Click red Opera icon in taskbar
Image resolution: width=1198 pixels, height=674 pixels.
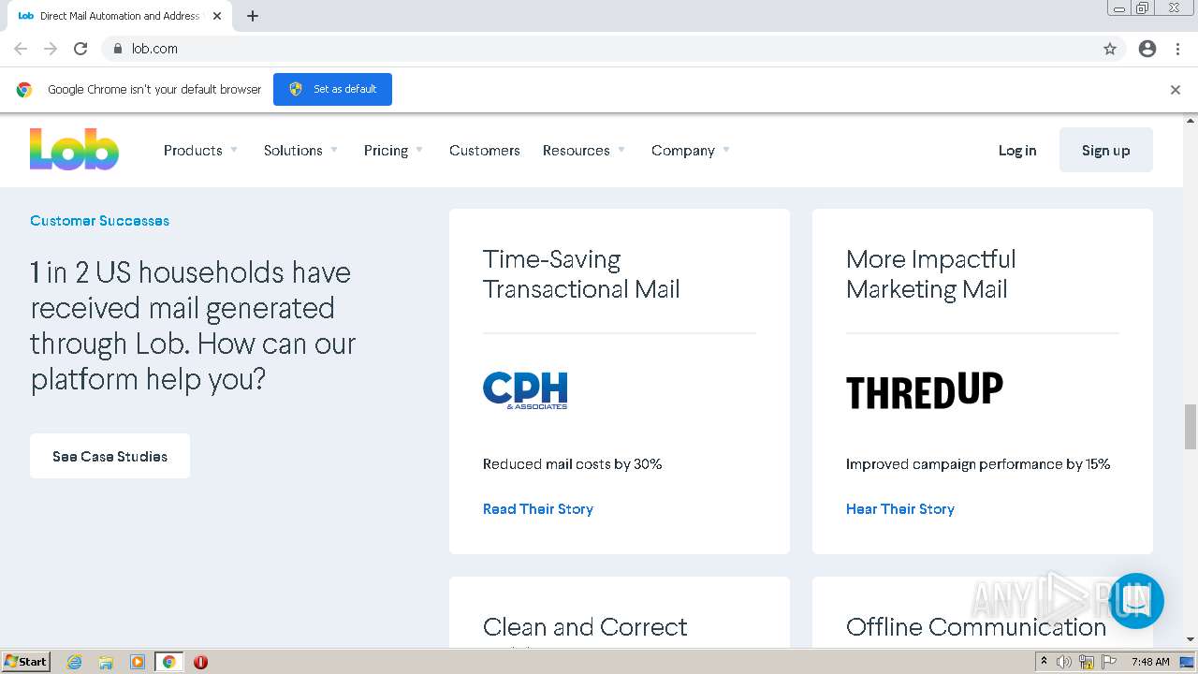(200, 662)
